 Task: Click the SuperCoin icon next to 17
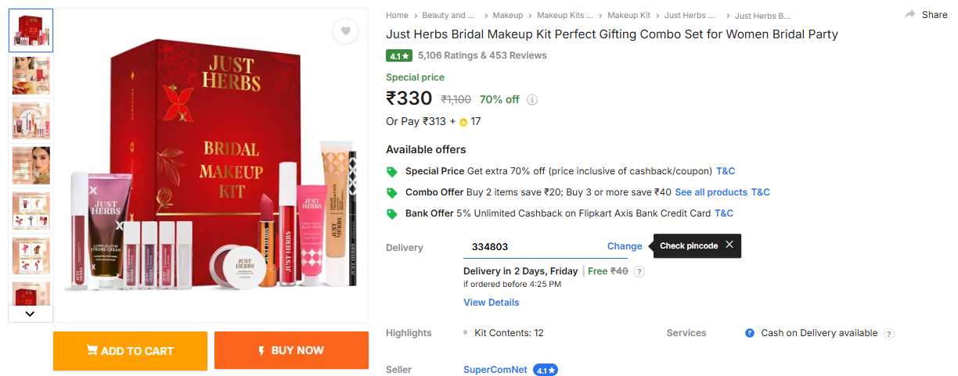463,122
